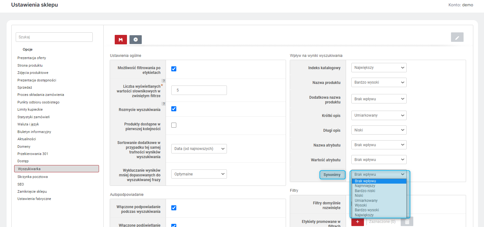Uncheck the Rozmycie wyszukiwania checkbox

[174, 109]
